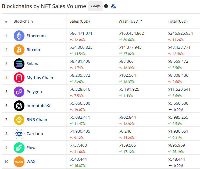This screenshot has width=200, height=169.
Task: Click the Bitcoin logo icon
Action: tap(19, 50)
